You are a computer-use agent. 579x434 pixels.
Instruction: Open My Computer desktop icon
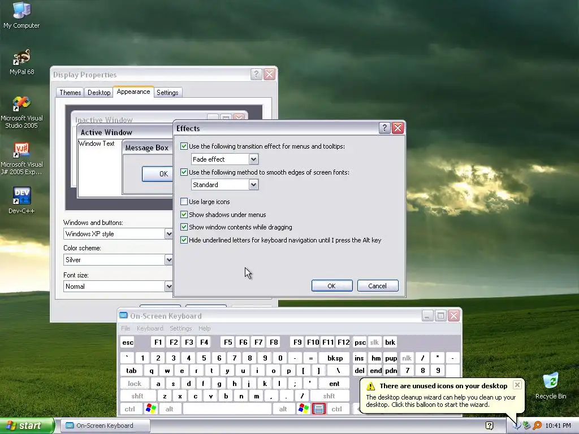coord(21,15)
